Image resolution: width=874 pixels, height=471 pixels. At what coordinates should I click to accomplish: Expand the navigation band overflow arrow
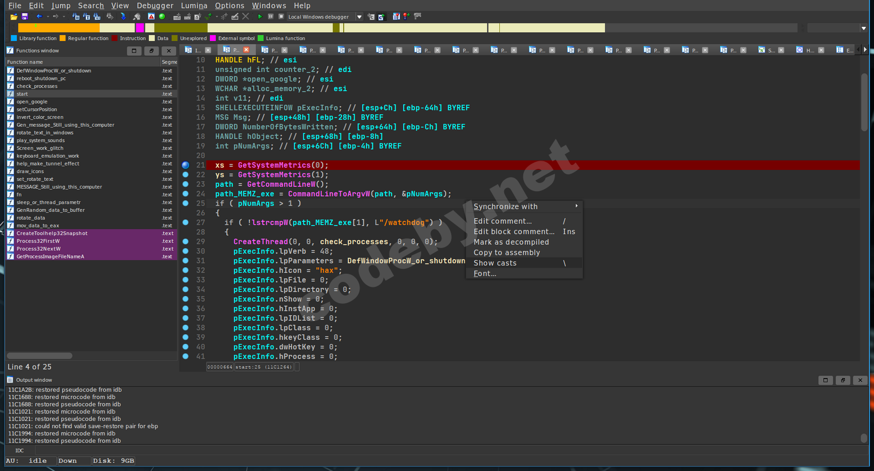click(864, 28)
